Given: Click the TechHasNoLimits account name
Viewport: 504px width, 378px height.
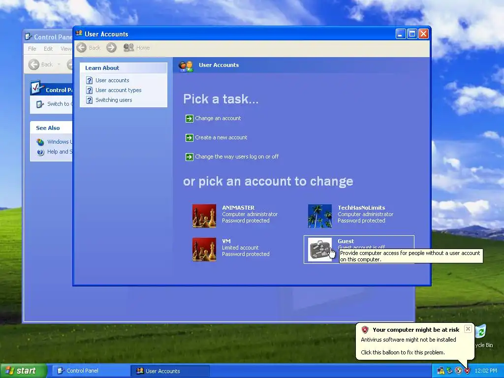Looking at the screenshot, I should 361,208.
